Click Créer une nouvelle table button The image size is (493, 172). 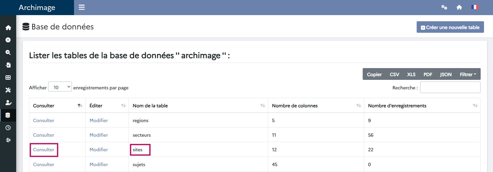[450, 27]
